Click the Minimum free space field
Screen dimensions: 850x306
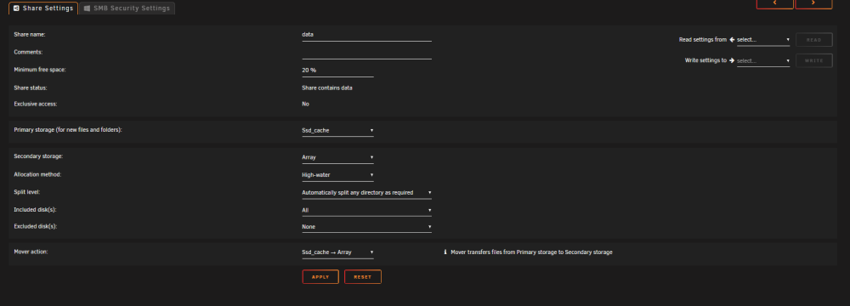click(x=337, y=71)
